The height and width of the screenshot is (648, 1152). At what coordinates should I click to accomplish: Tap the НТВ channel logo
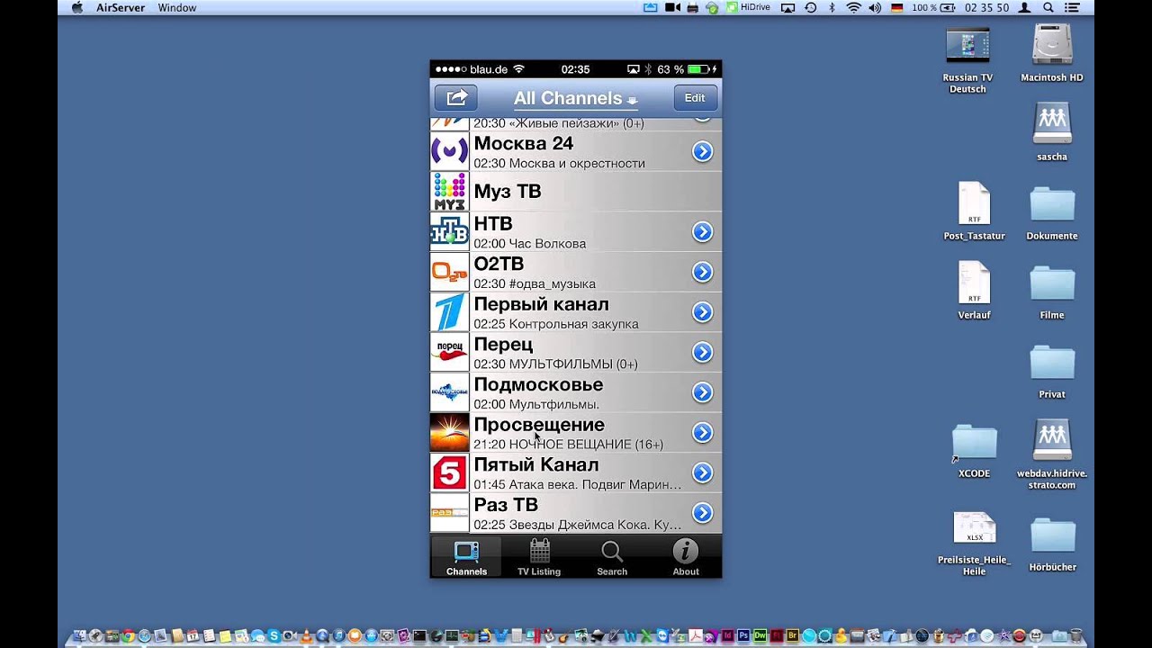click(449, 231)
